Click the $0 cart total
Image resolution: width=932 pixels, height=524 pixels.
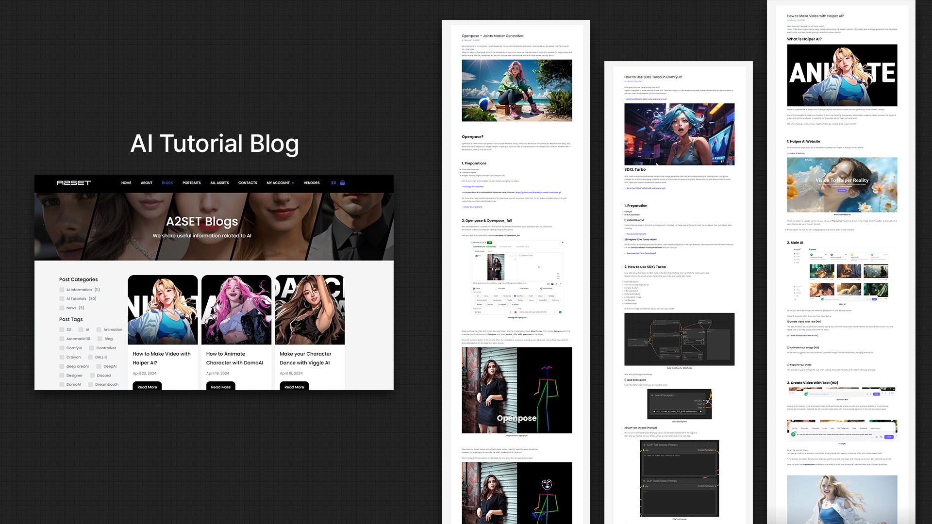point(333,183)
